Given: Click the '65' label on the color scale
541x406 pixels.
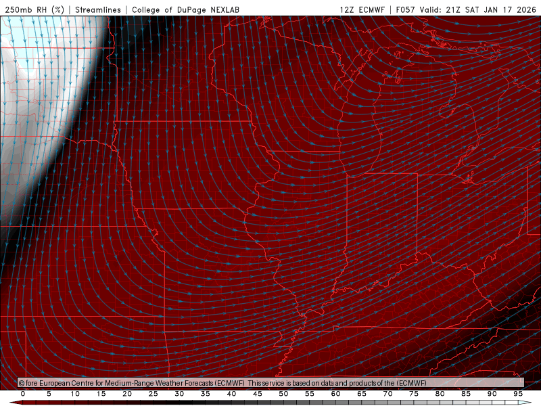Looking at the screenshot, I should (362, 394).
